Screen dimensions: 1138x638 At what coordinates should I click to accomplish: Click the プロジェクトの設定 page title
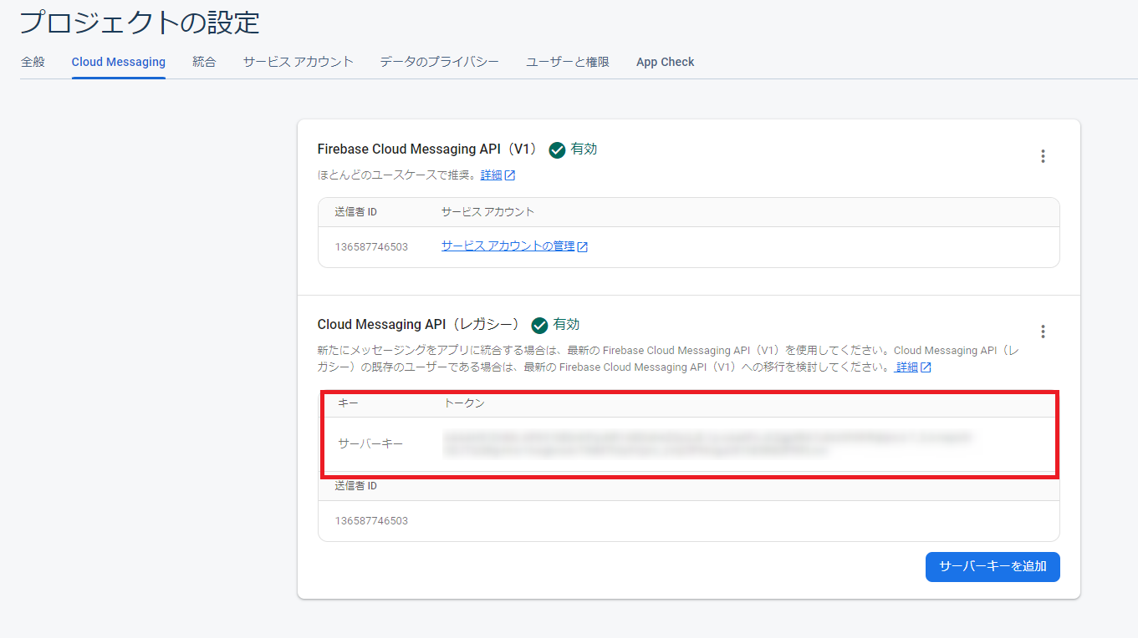pos(140,23)
